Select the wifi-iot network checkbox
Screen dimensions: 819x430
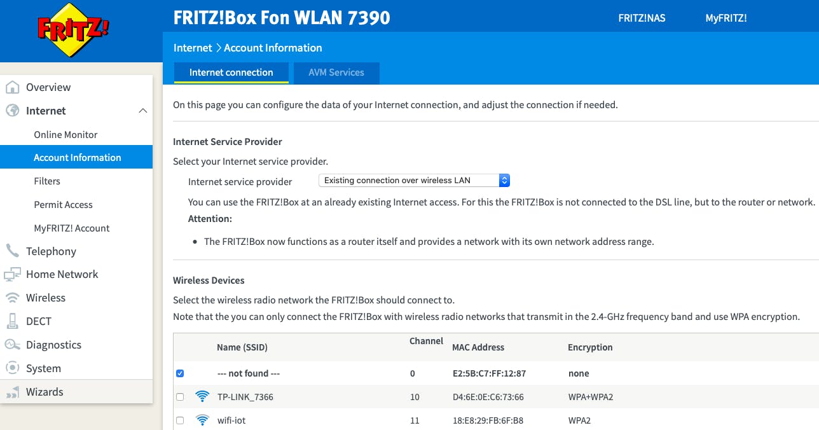point(180,420)
